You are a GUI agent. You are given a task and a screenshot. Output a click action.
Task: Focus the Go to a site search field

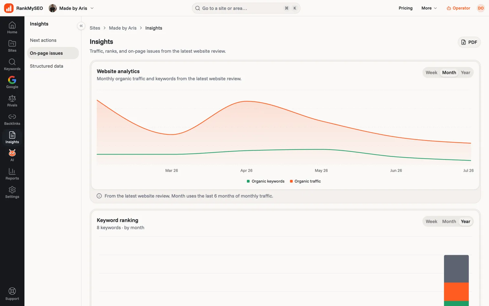(x=246, y=8)
